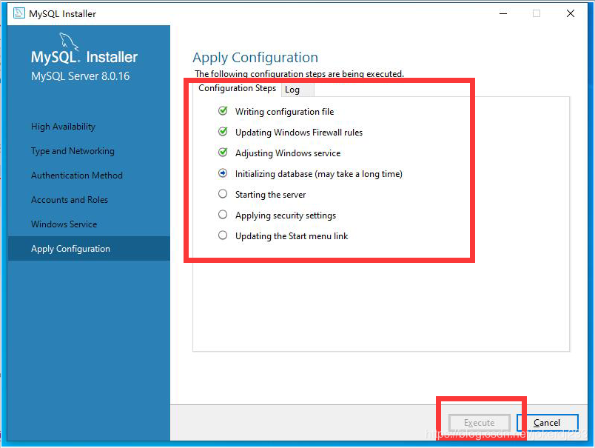Image resolution: width=595 pixels, height=448 pixels.
Task: Click in-progress indicator beside Initializing database
Action: (223, 173)
